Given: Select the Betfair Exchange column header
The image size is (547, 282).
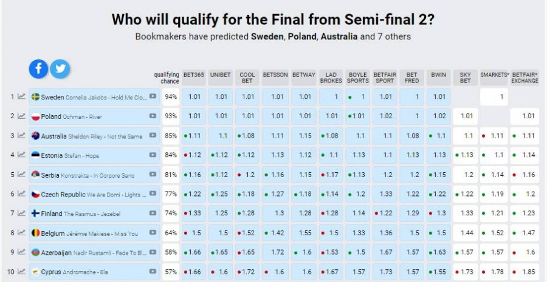Looking at the screenshot, I should (525, 77).
